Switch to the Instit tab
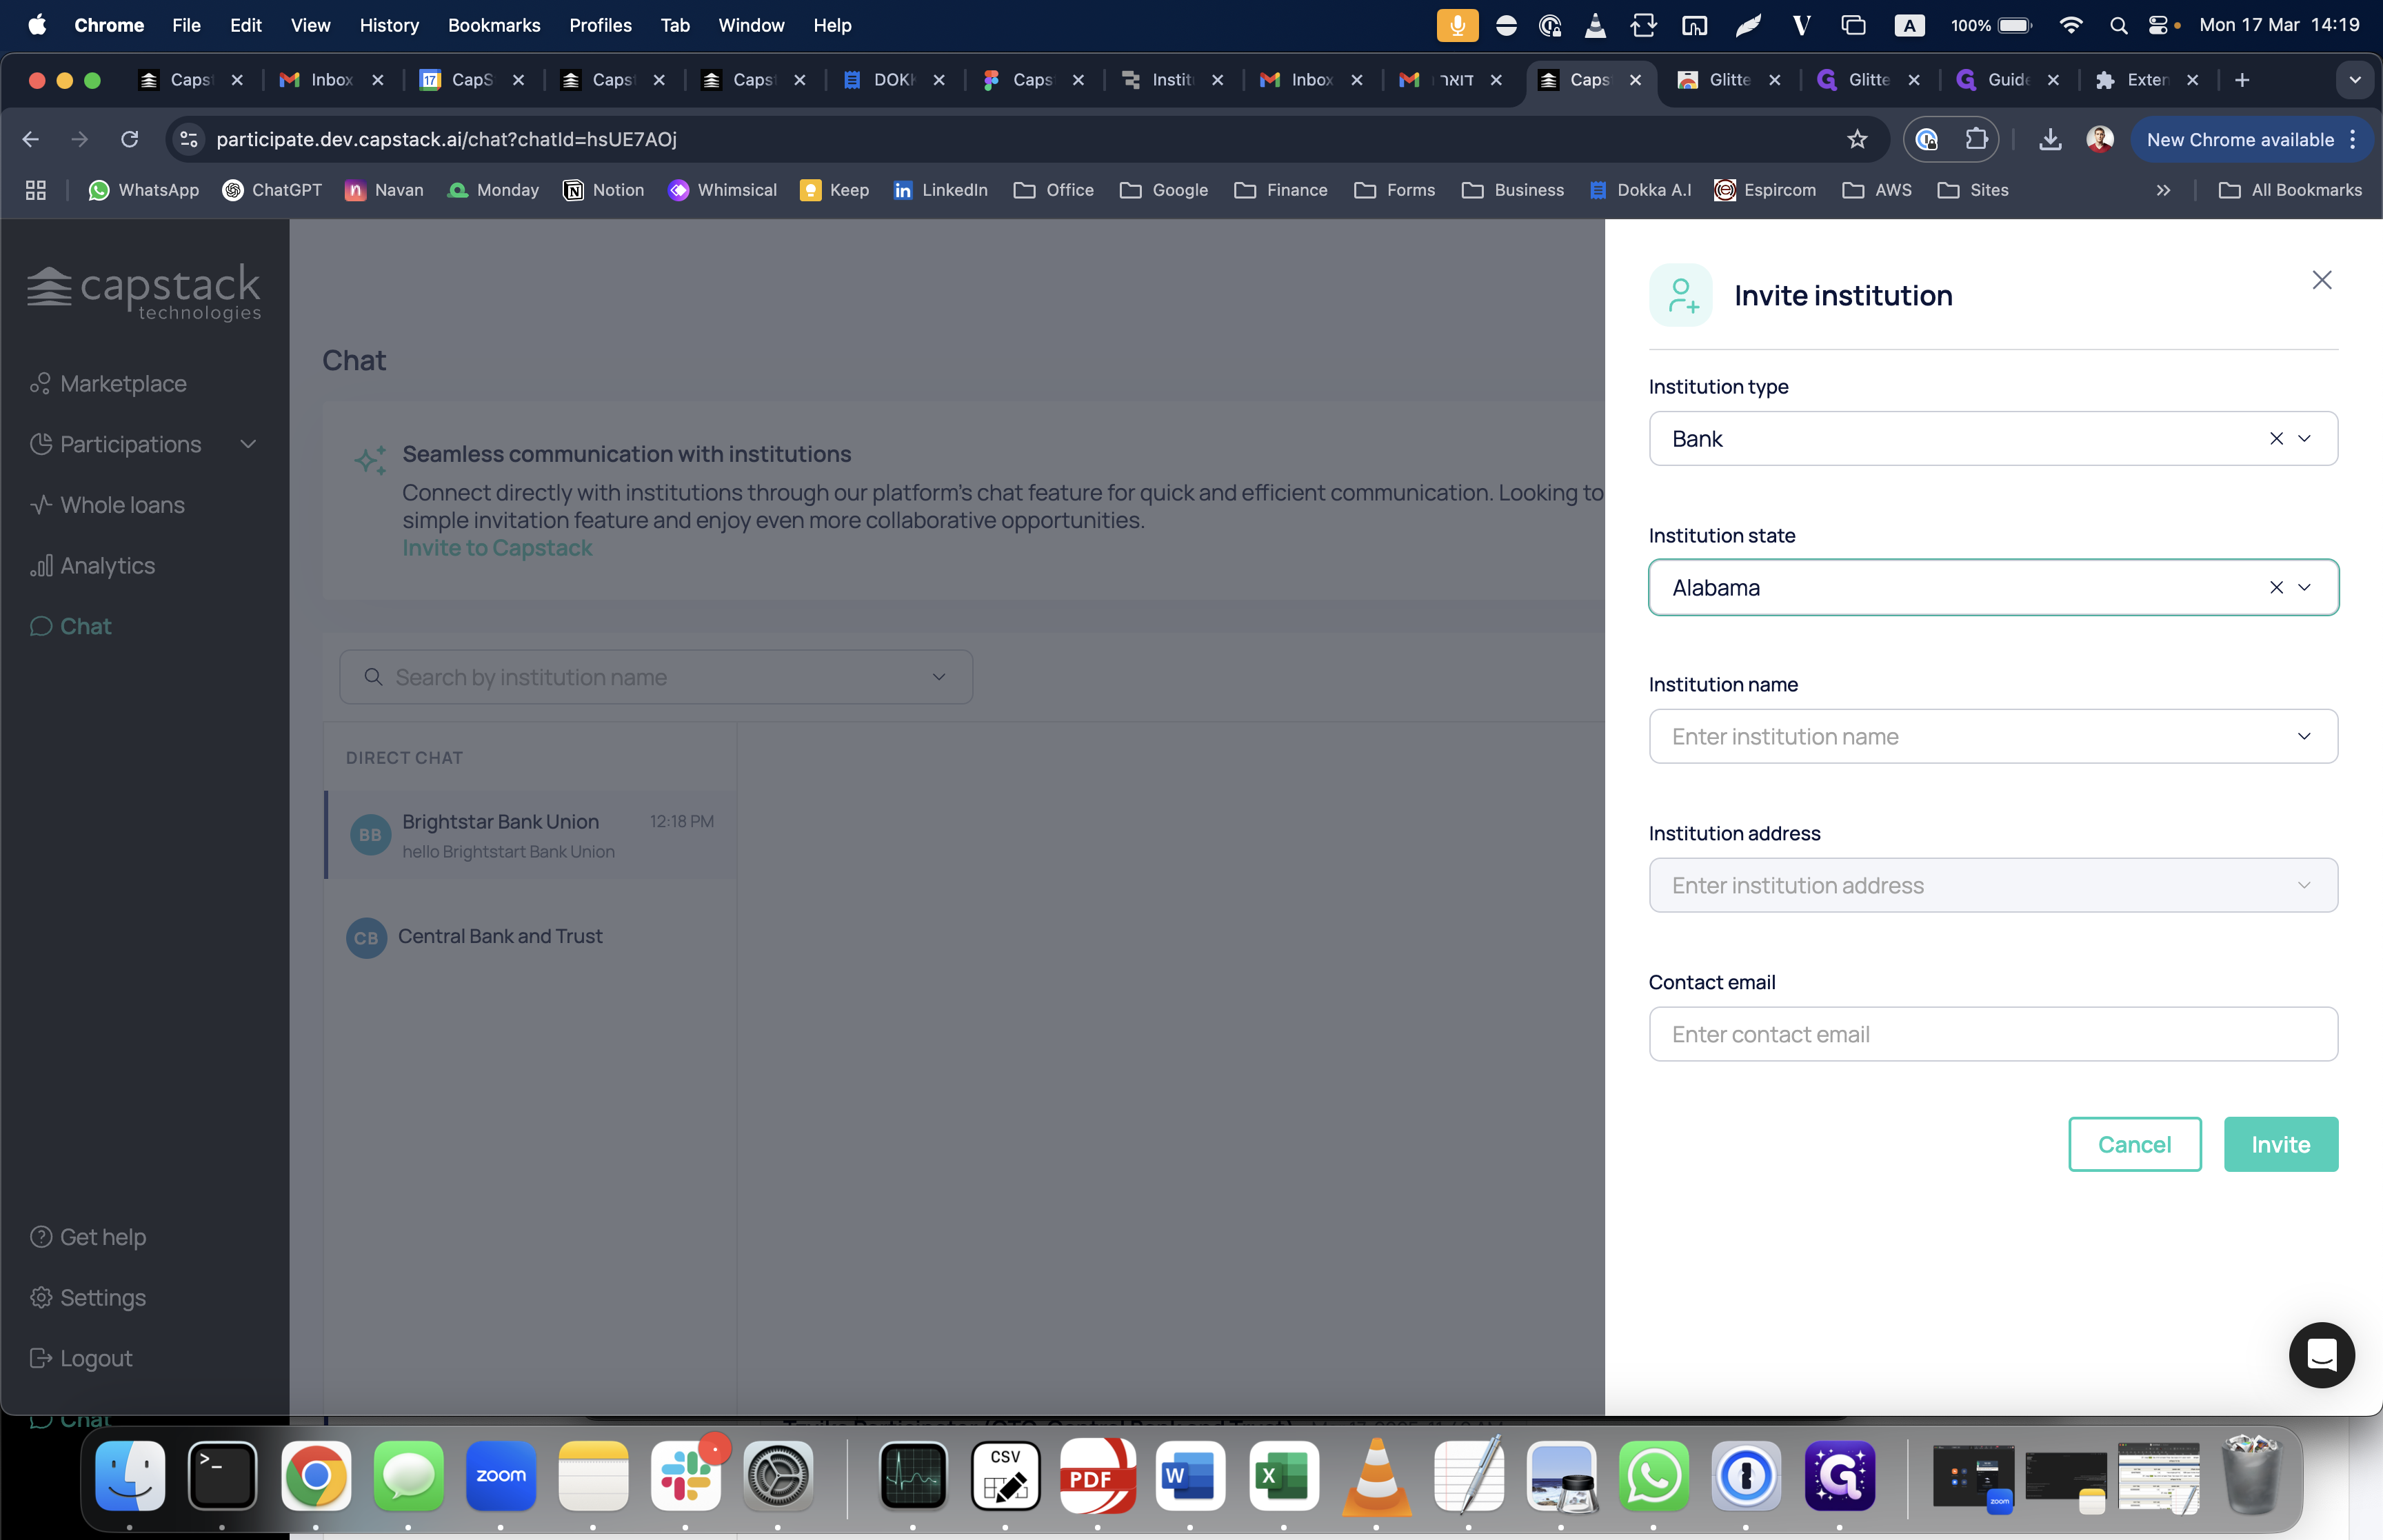The image size is (2383, 1540). (1172, 80)
